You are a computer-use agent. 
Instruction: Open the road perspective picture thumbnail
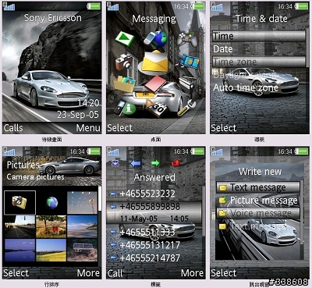(x=19, y=226)
